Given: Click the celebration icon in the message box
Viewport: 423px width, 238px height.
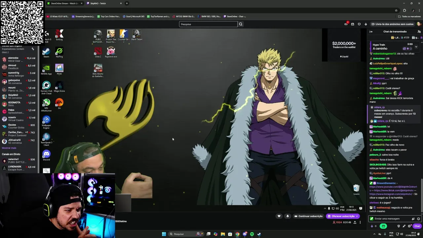Looking at the screenshot, I should [x=413, y=219].
